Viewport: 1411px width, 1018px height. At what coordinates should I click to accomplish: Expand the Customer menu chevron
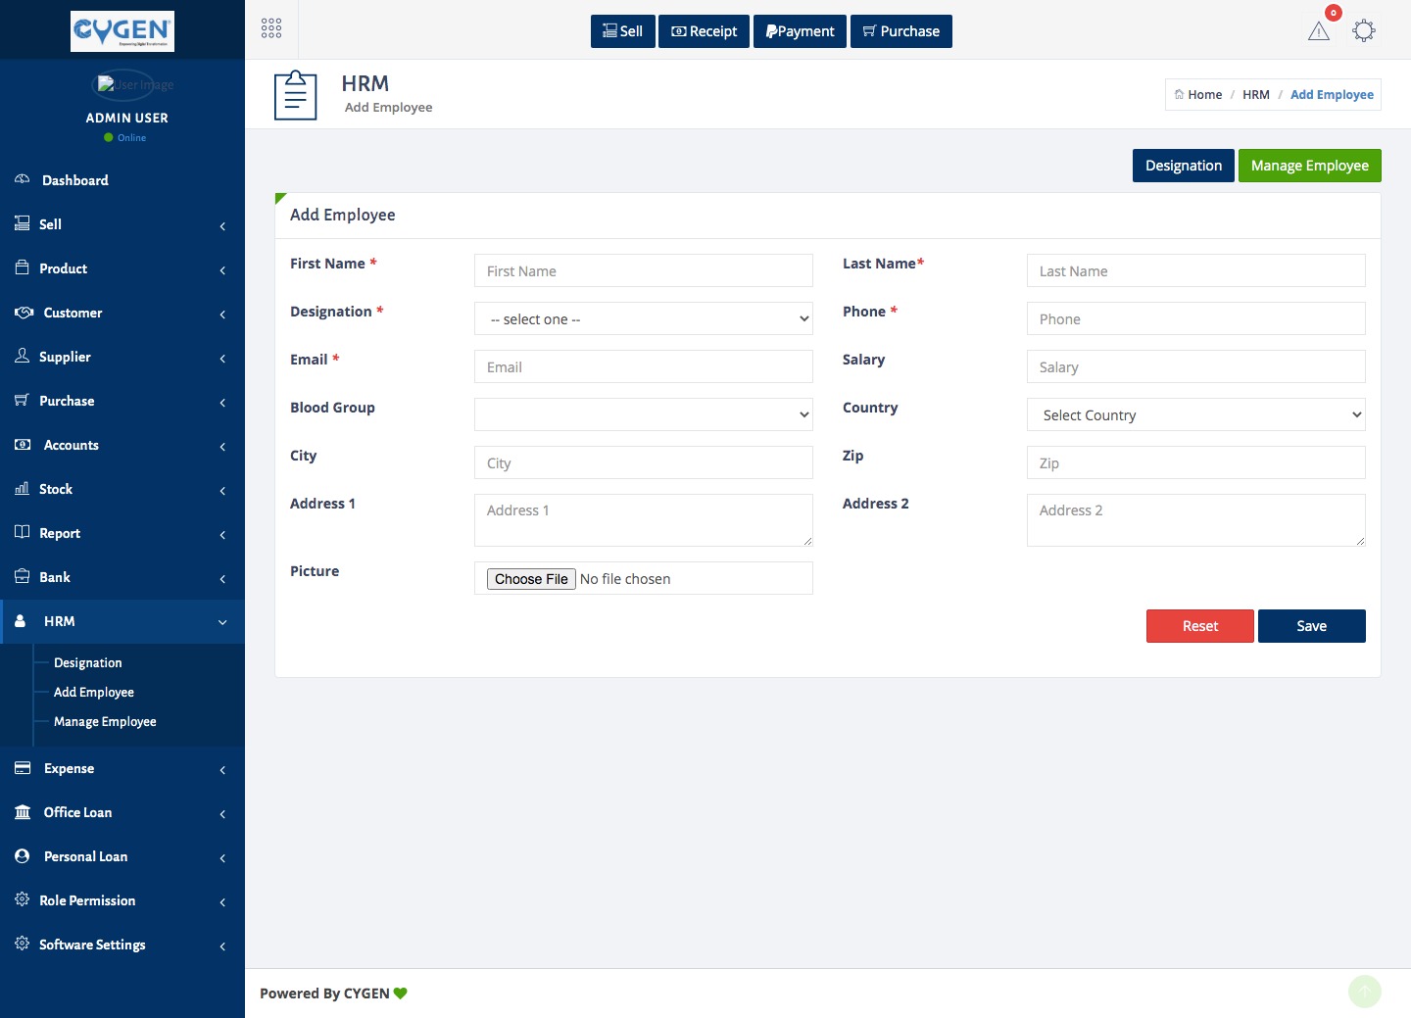pyautogui.click(x=222, y=315)
